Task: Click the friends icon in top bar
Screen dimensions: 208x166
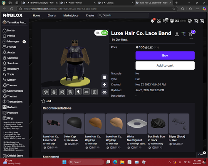Action: click(159, 21)
